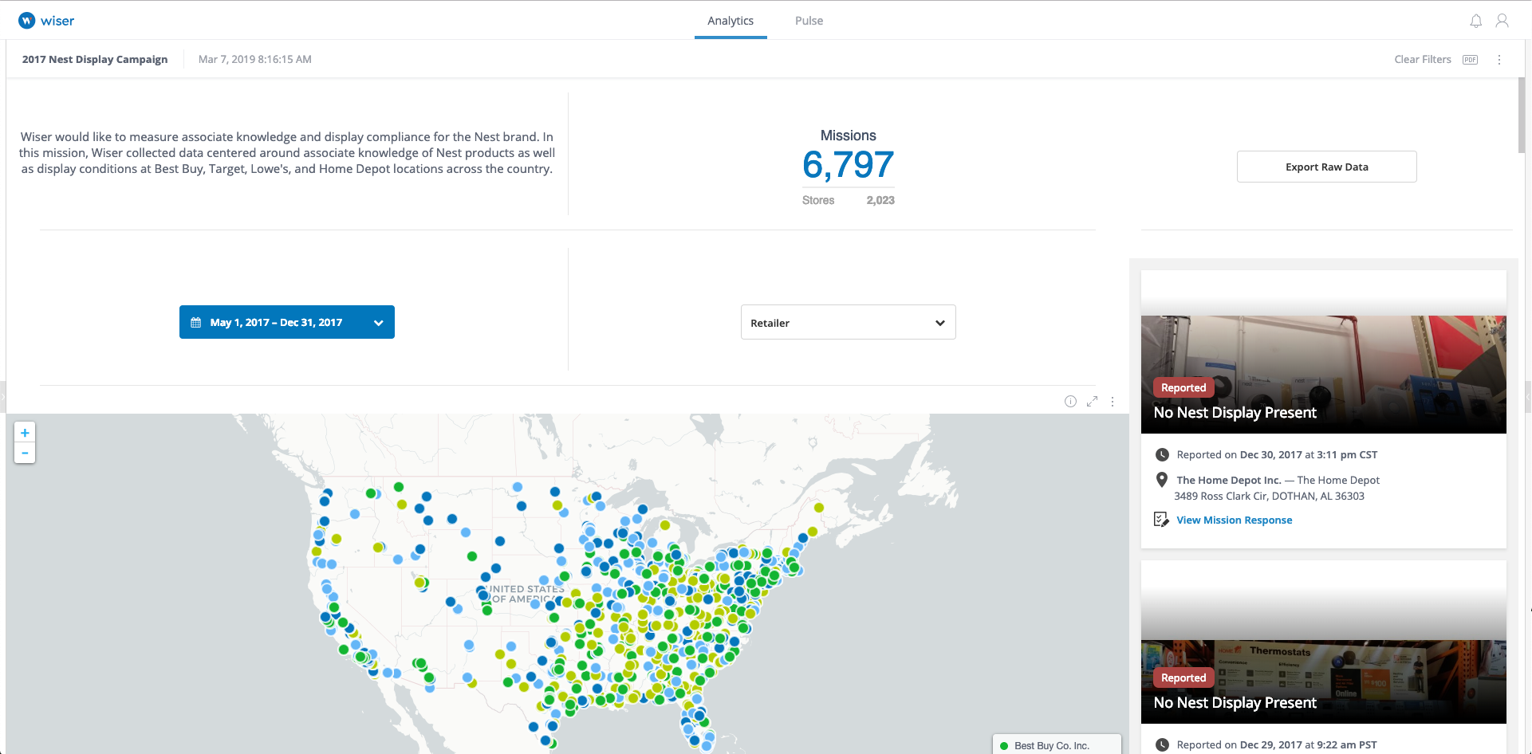Show the map info tooltip icon
The image size is (1532, 754).
[x=1070, y=402]
